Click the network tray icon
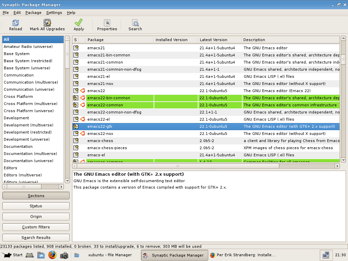The image size is (348, 261). [326, 255]
